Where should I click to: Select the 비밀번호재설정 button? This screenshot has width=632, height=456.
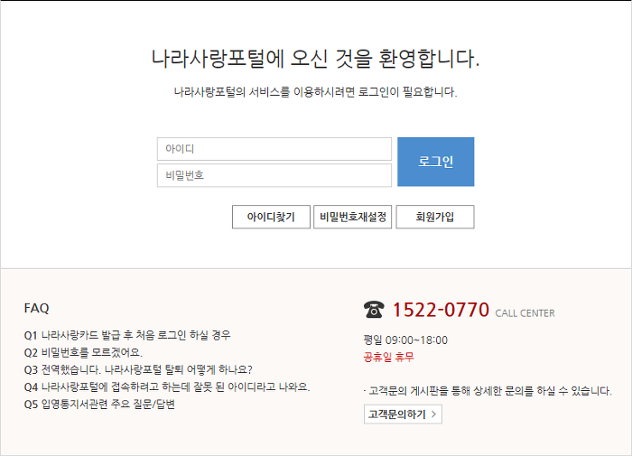click(x=353, y=217)
